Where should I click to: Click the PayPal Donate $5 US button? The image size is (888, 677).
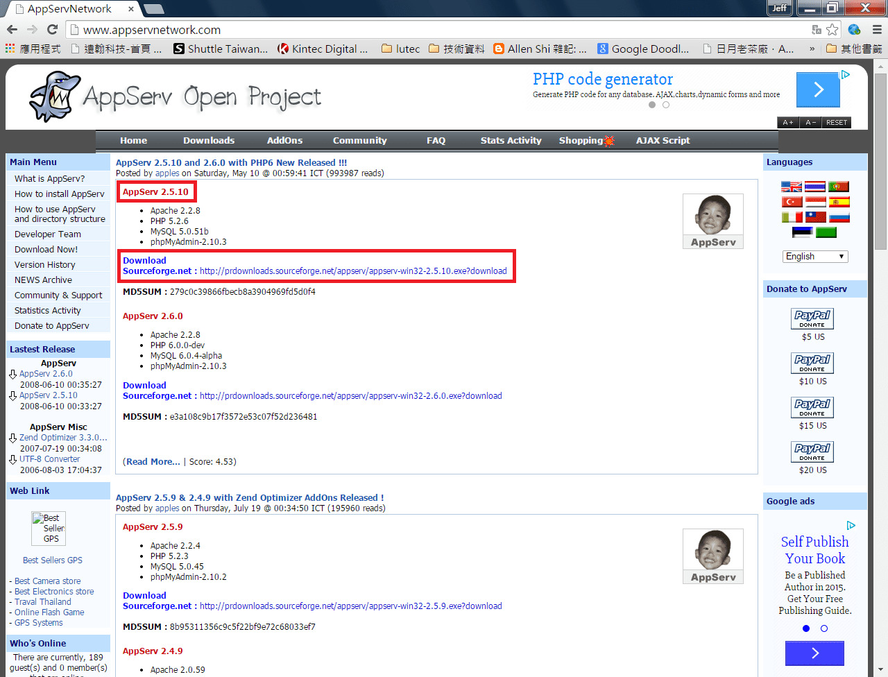[x=812, y=318]
